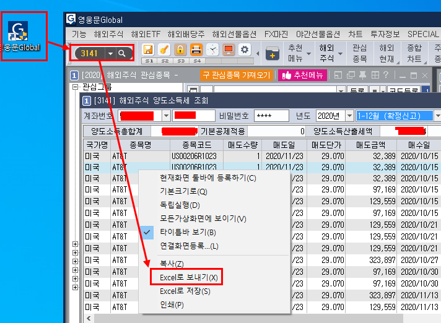This screenshot has height=323, width=441.
Task: Click the floppy-disk save icon in toolbar
Action: point(148,50)
